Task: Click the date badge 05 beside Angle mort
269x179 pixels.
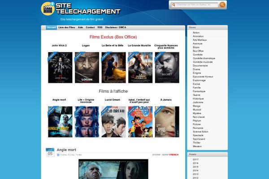Action: click(x=50, y=152)
